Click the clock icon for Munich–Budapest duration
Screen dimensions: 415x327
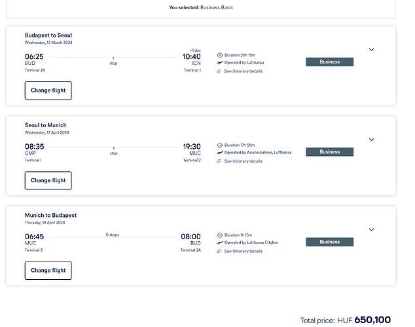(x=220, y=235)
